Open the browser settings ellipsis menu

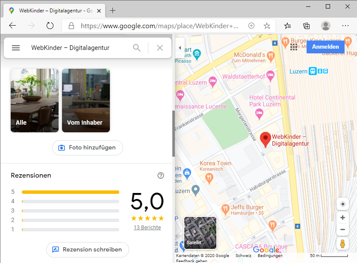[345, 26]
